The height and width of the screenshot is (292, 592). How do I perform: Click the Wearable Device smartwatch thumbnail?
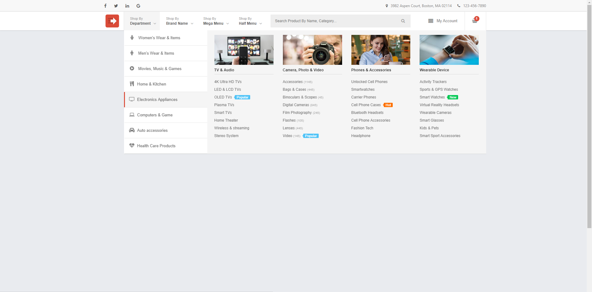tap(449, 50)
